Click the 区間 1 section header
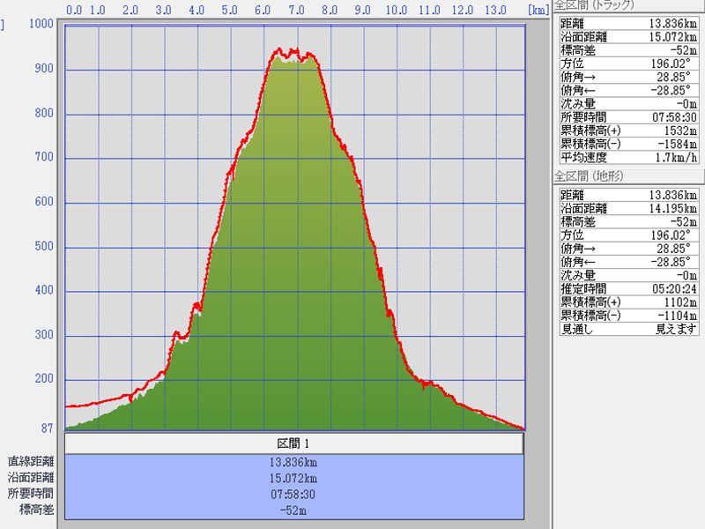This screenshot has width=705, height=529. point(293,443)
